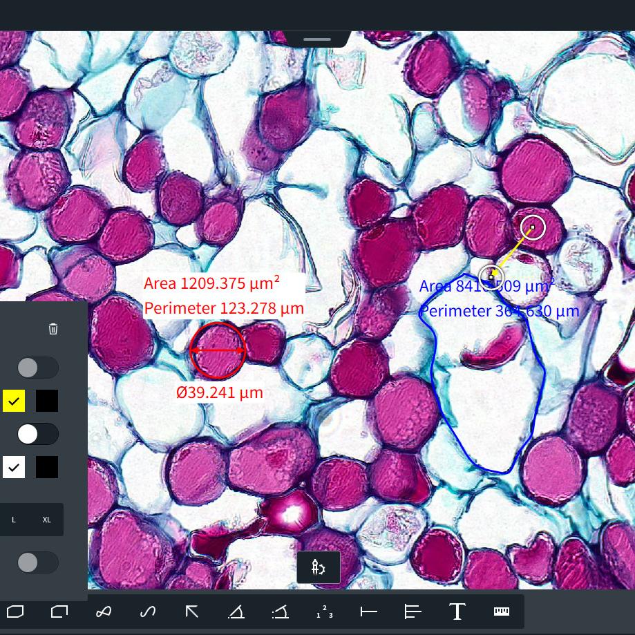Select the yellow line's upper endpoint handle

533,227
